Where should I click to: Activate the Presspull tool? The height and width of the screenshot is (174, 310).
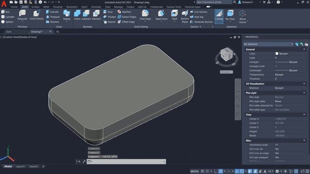point(53,17)
